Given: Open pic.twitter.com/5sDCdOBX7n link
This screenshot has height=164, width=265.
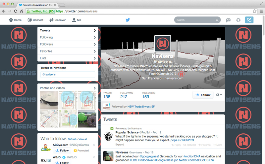Looking at the screenshot, I should (x=194, y=160).
